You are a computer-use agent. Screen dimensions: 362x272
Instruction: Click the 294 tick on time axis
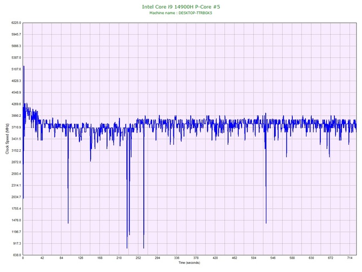tap(157, 258)
